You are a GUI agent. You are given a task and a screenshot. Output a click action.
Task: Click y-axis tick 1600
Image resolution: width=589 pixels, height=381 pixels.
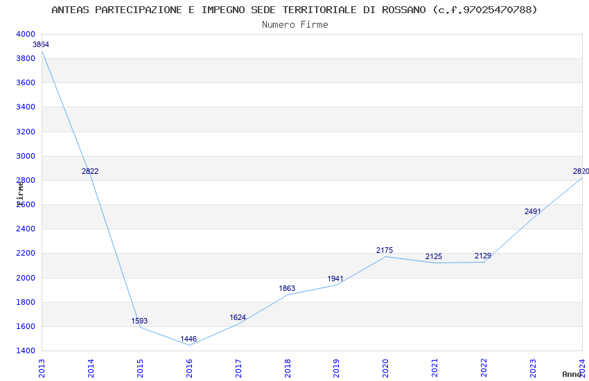(x=26, y=326)
